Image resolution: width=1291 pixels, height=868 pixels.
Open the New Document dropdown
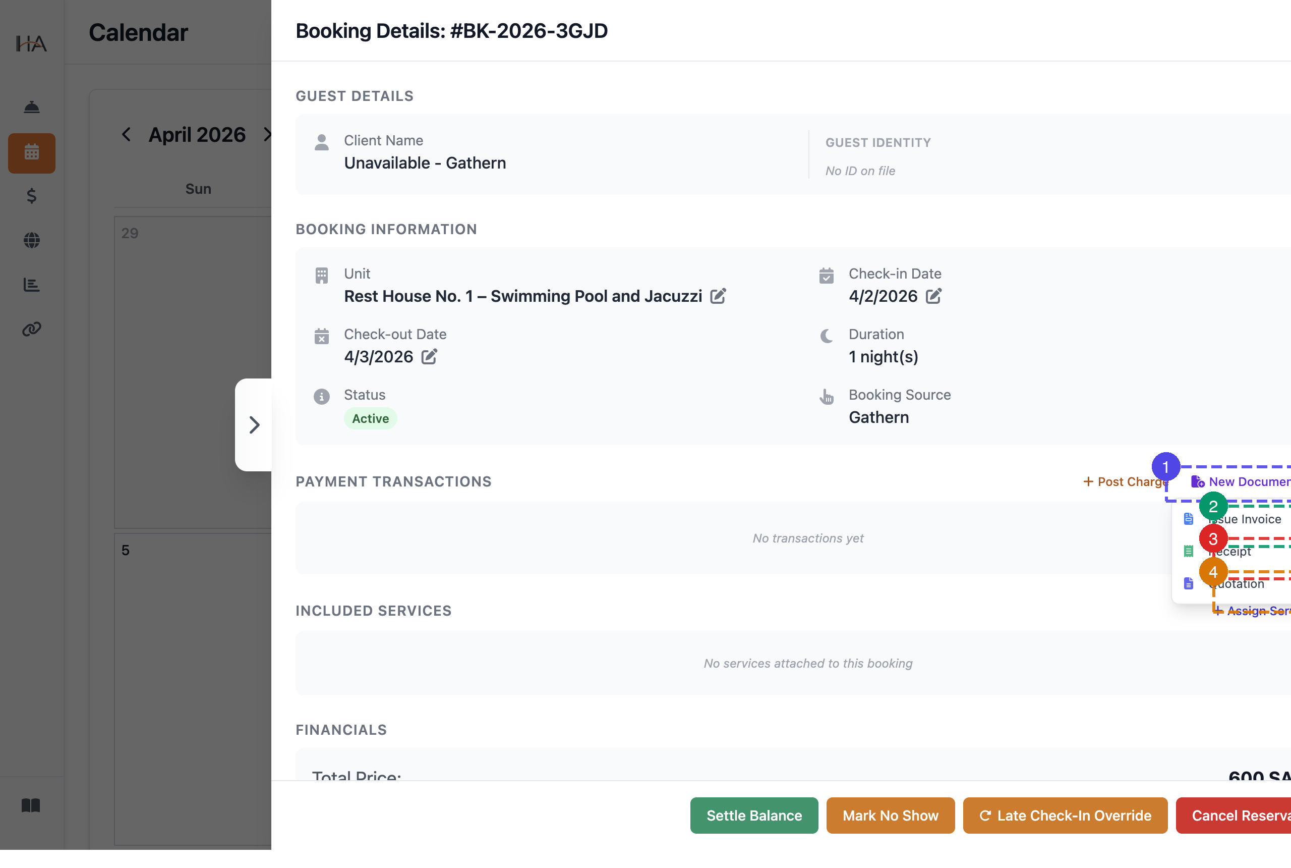(1241, 481)
